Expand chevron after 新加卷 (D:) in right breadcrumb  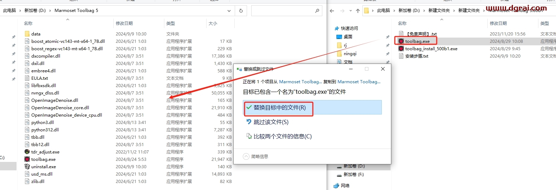coord(424,11)
